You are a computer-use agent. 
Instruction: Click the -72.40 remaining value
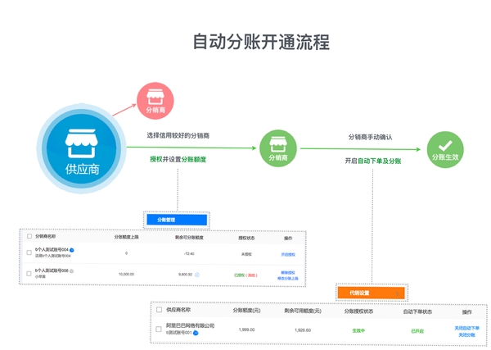(x=189, y=253)
